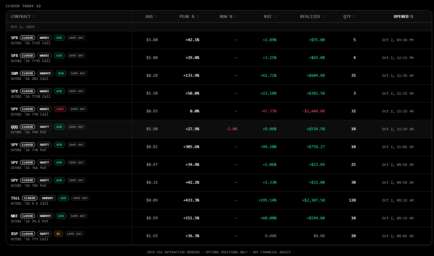Viewport: 434px width, 256px height.
Task: Click WIN badge on TSLL 9.5 Call row
Action: click(64, 198)
